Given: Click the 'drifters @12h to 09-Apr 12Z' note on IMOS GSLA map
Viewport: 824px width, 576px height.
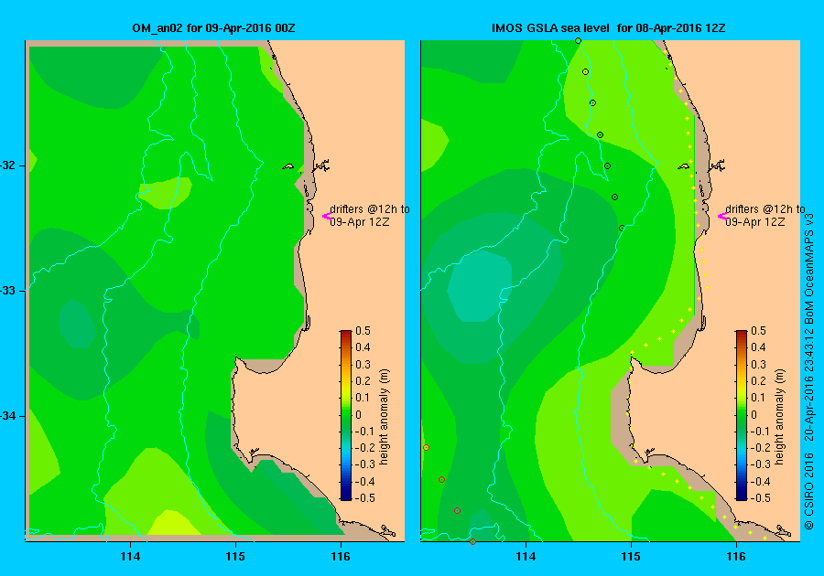Looking at the screenshot, I should click(x=765, y=215).
